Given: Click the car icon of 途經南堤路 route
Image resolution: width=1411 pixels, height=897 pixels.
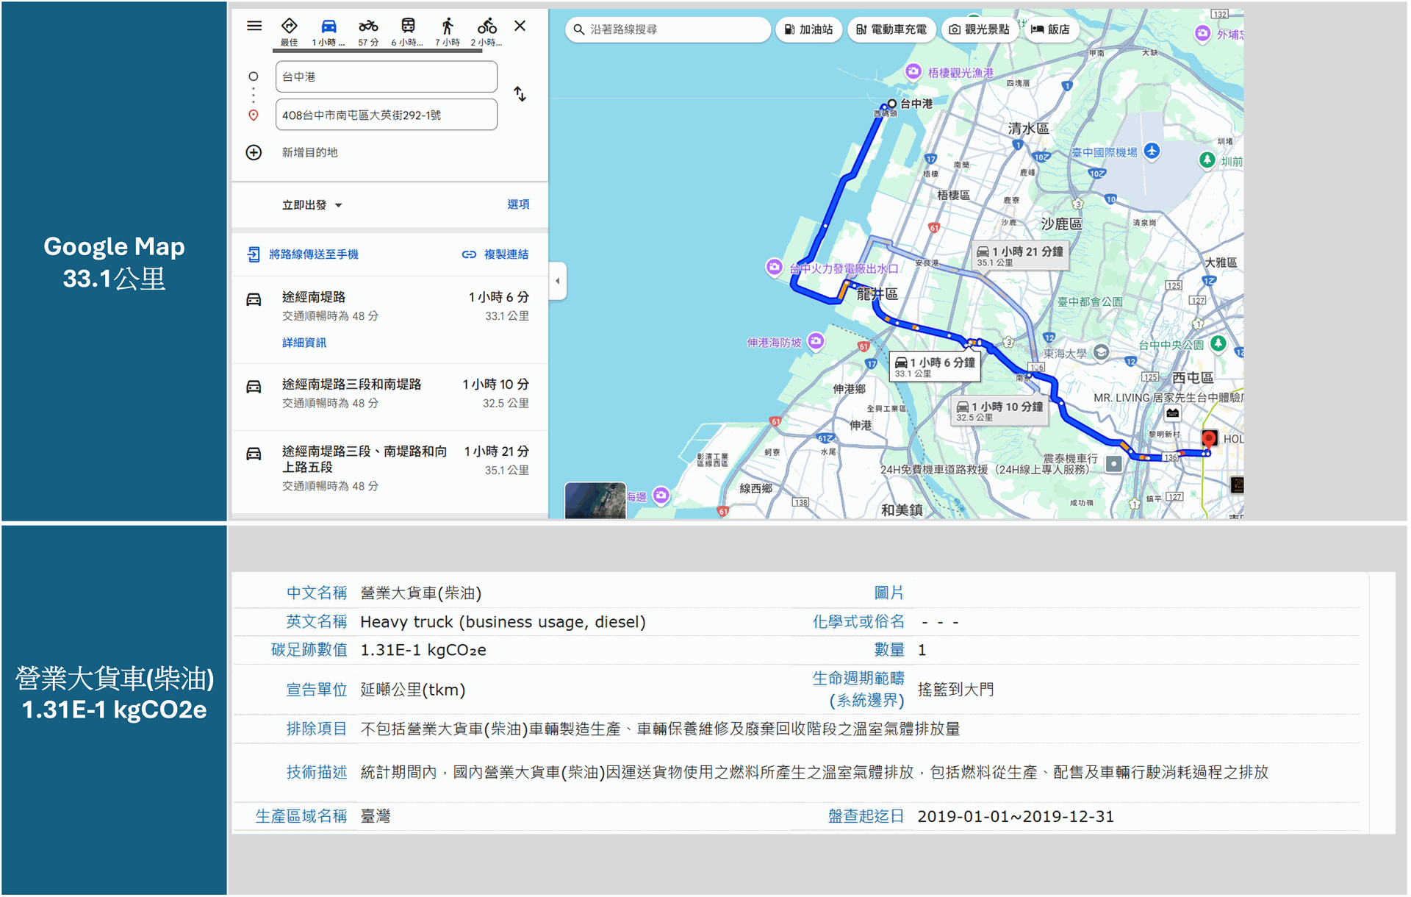Looking at the screenshot, I should pos(254,299).
